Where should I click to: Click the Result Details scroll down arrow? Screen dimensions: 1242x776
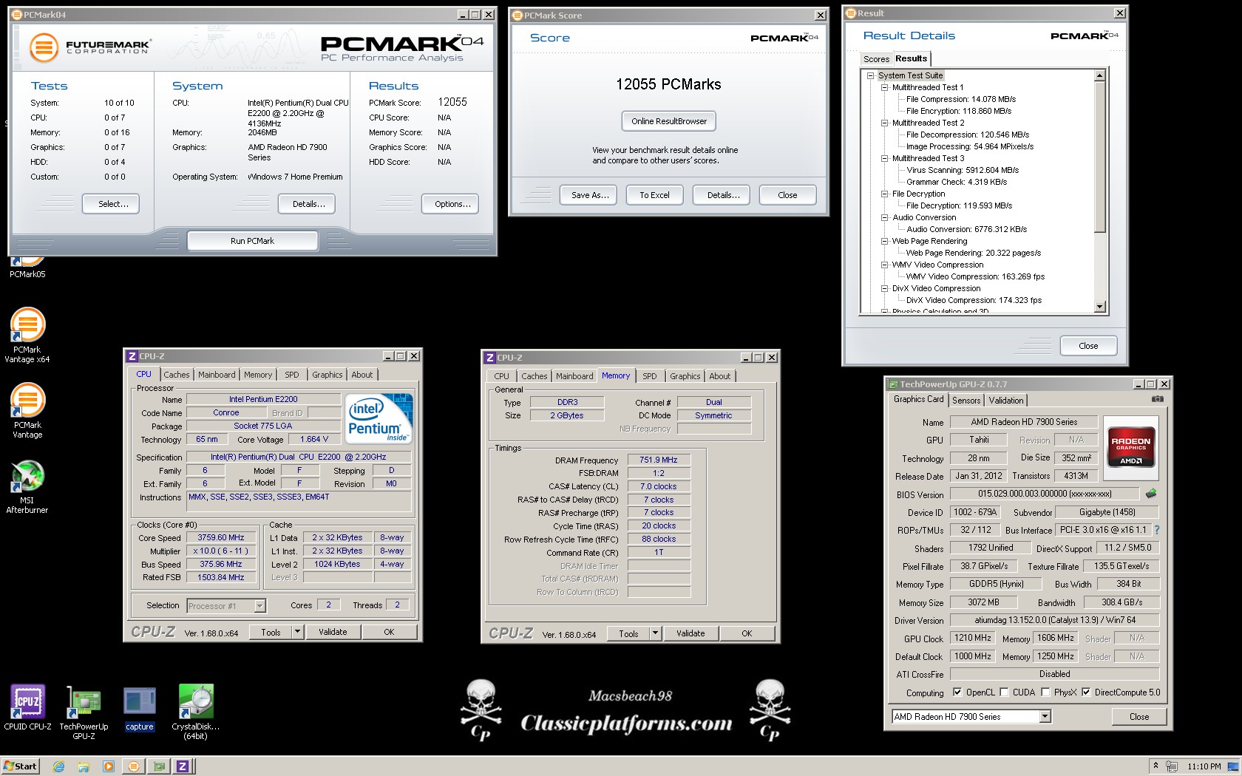tap(1099, 307)
